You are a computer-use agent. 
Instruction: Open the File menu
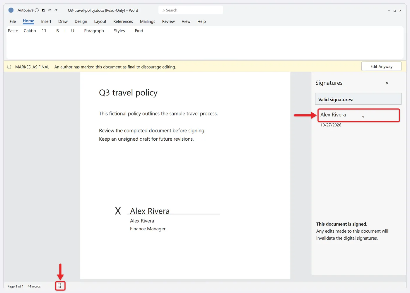coord(13,21)
